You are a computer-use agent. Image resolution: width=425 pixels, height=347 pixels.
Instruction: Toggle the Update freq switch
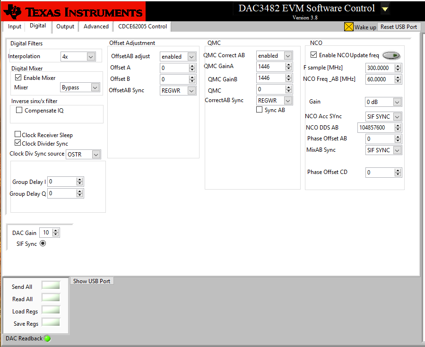(391, 55)
